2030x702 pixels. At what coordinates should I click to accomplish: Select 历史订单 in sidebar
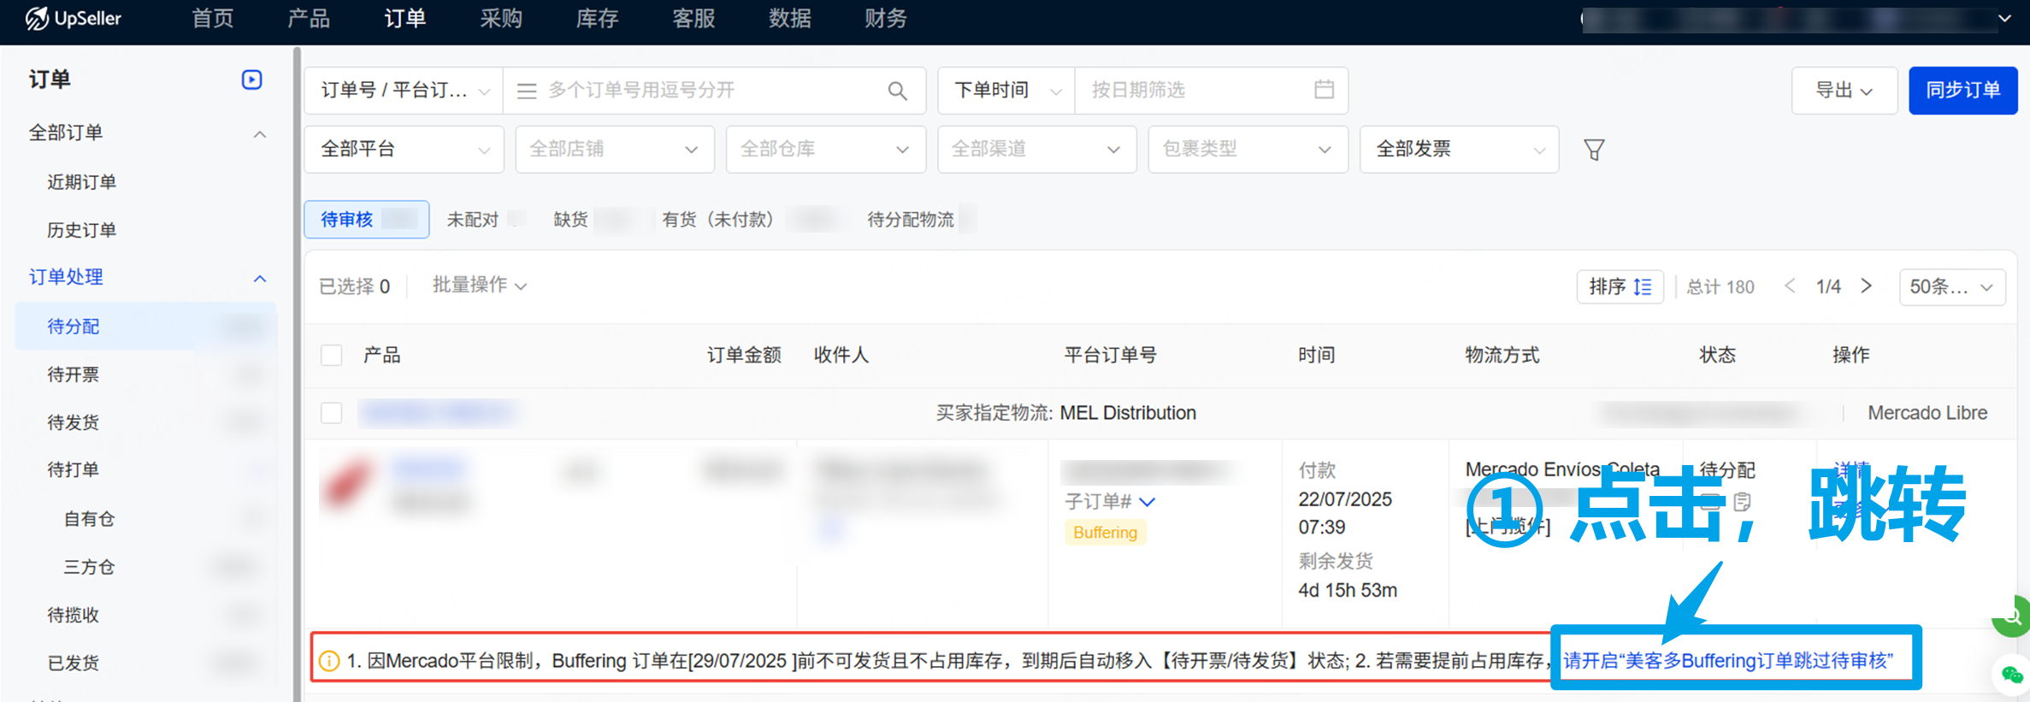click(82, 230)
